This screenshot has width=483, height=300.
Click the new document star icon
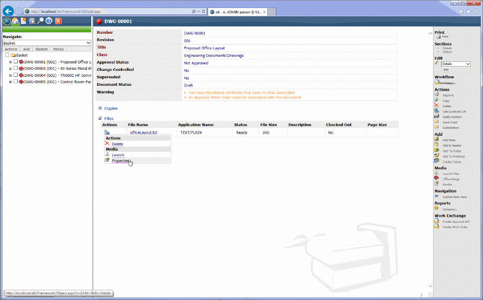(24, 21)
